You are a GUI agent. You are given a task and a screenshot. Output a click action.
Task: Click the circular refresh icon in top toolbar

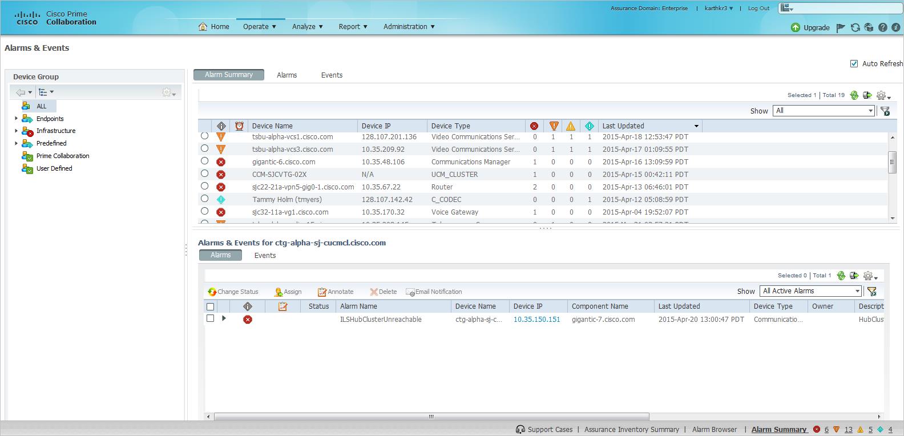855,27
